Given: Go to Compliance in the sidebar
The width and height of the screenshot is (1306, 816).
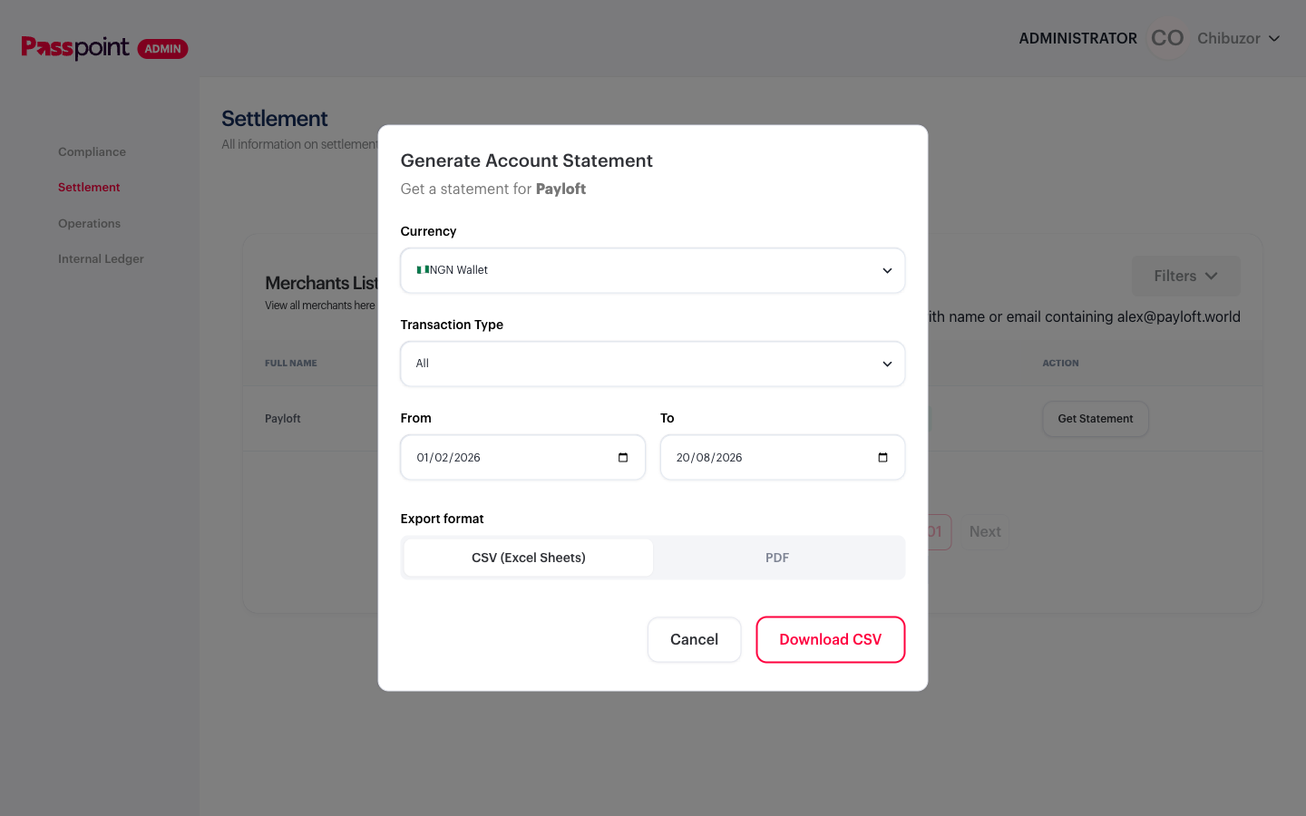Looking at the screenshot, I should pos(92,151).
